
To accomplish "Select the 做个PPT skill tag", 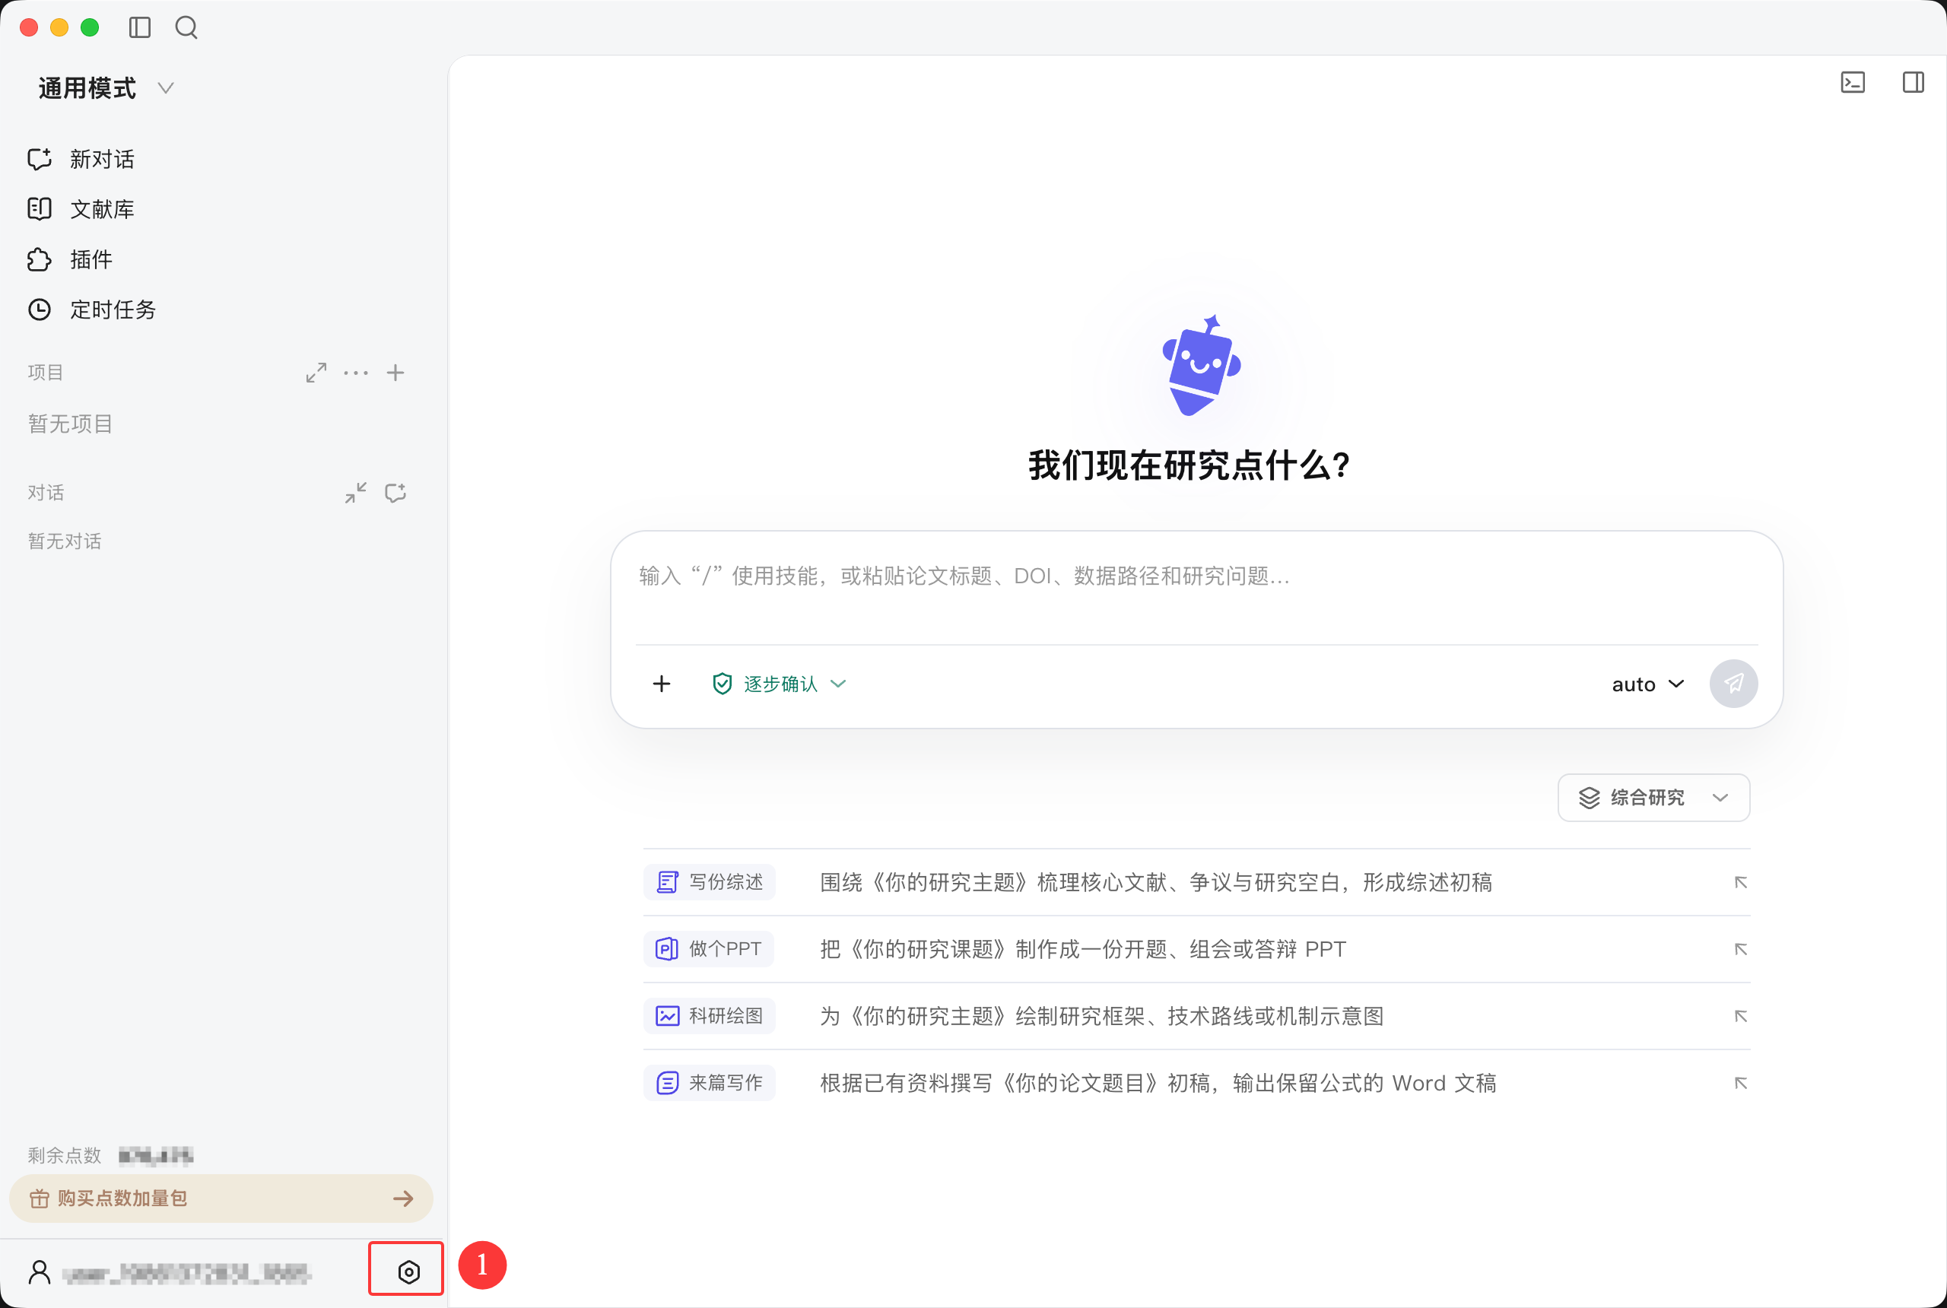I will [x=709, y=948].
